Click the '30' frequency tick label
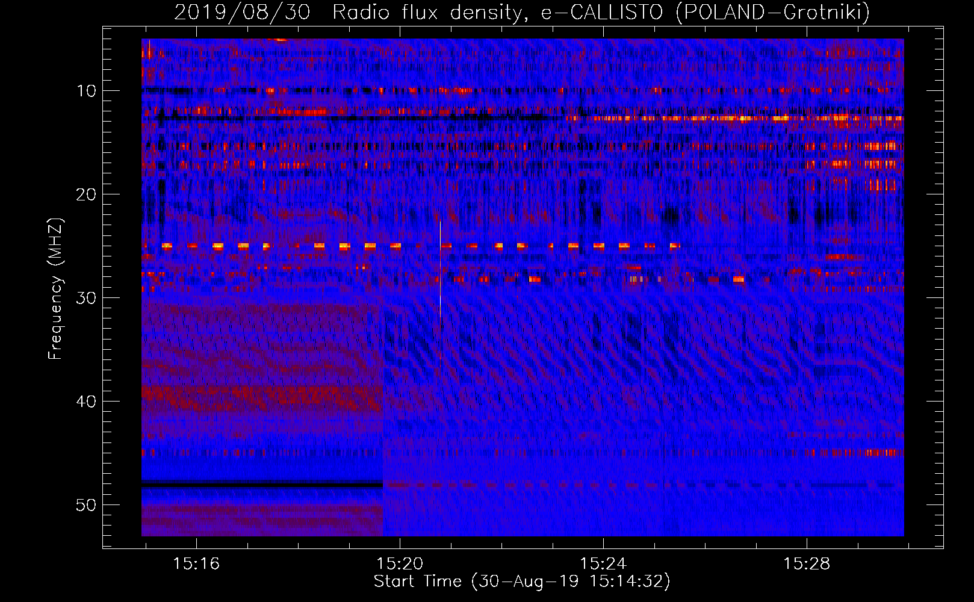 87,298
